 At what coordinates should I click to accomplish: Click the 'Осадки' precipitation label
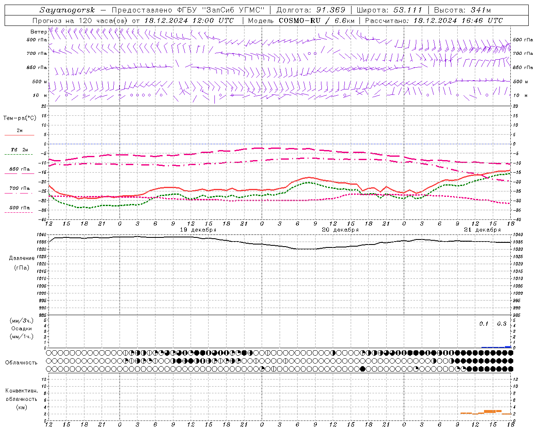(x=22, y=329)
